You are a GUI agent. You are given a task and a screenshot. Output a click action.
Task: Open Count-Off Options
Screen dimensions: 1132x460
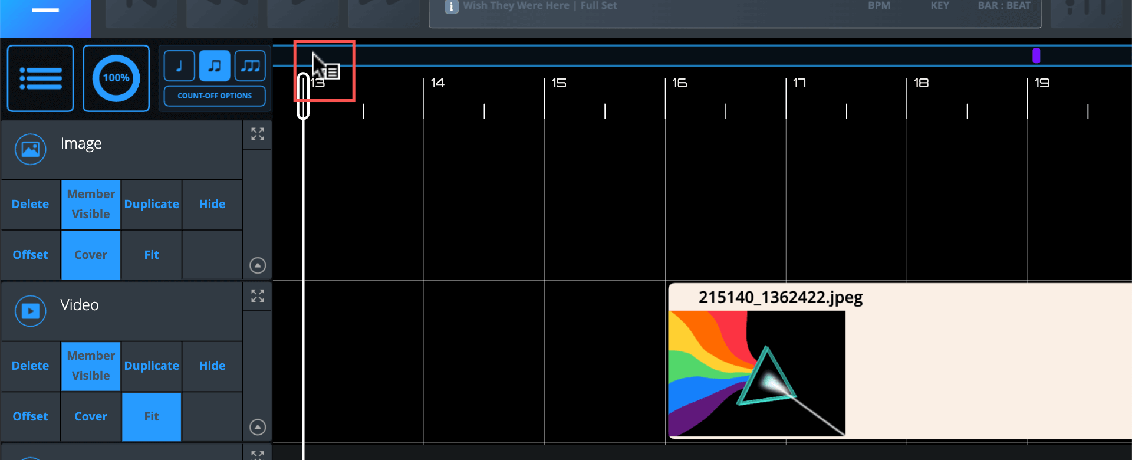(215, 96)
